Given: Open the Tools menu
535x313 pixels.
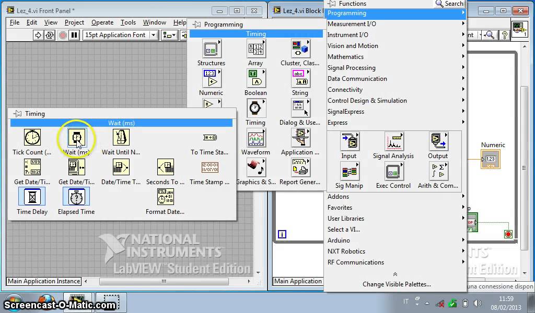Looking at the screenshot, I should [x=129, y=22].
